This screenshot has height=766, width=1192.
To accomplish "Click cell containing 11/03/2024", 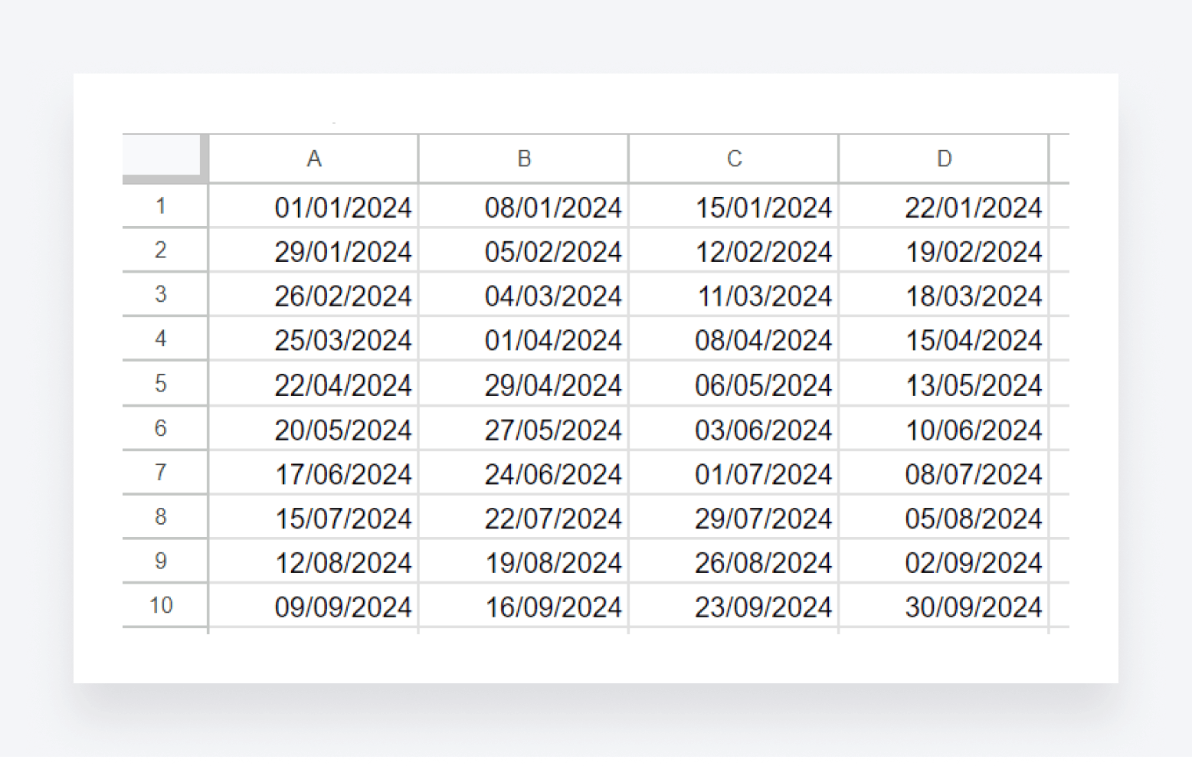I will click(x=734, y=294).
